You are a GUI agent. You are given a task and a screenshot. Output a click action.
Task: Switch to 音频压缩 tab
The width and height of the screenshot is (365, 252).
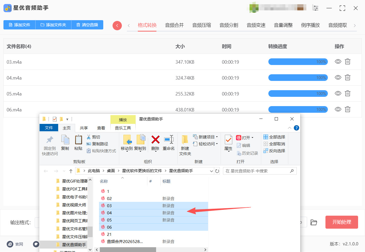(202, 25)
